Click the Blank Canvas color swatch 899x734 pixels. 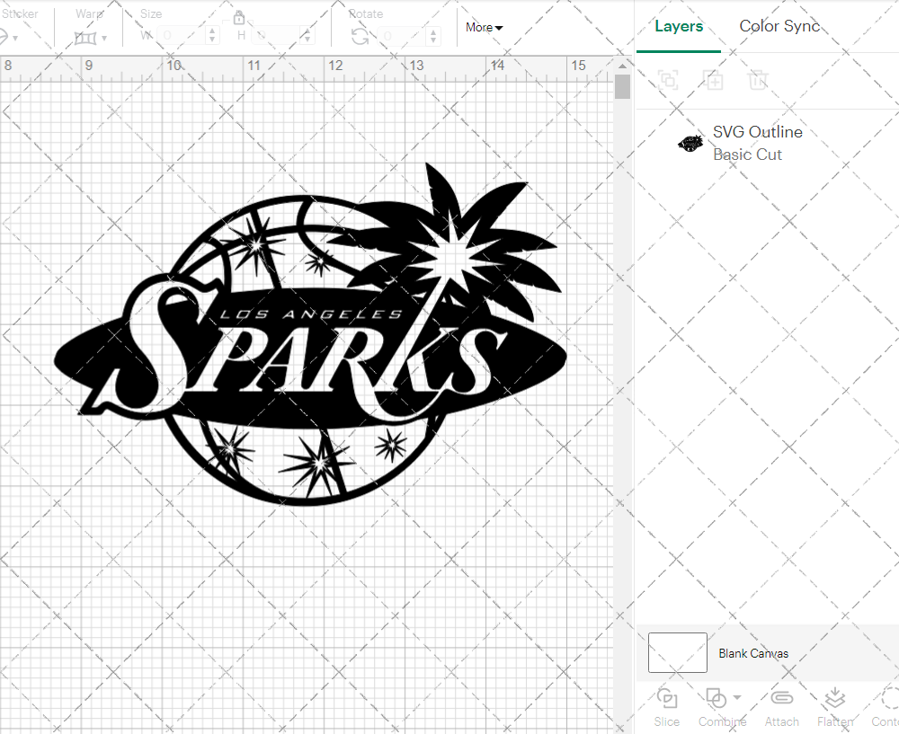tap(677, 653)
